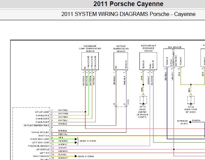The image size is (205, 160).
Task: Click the 'LOCAL INTERCONNECT NETWORK' text in Sun Sensor
Action: click(173, 58)
